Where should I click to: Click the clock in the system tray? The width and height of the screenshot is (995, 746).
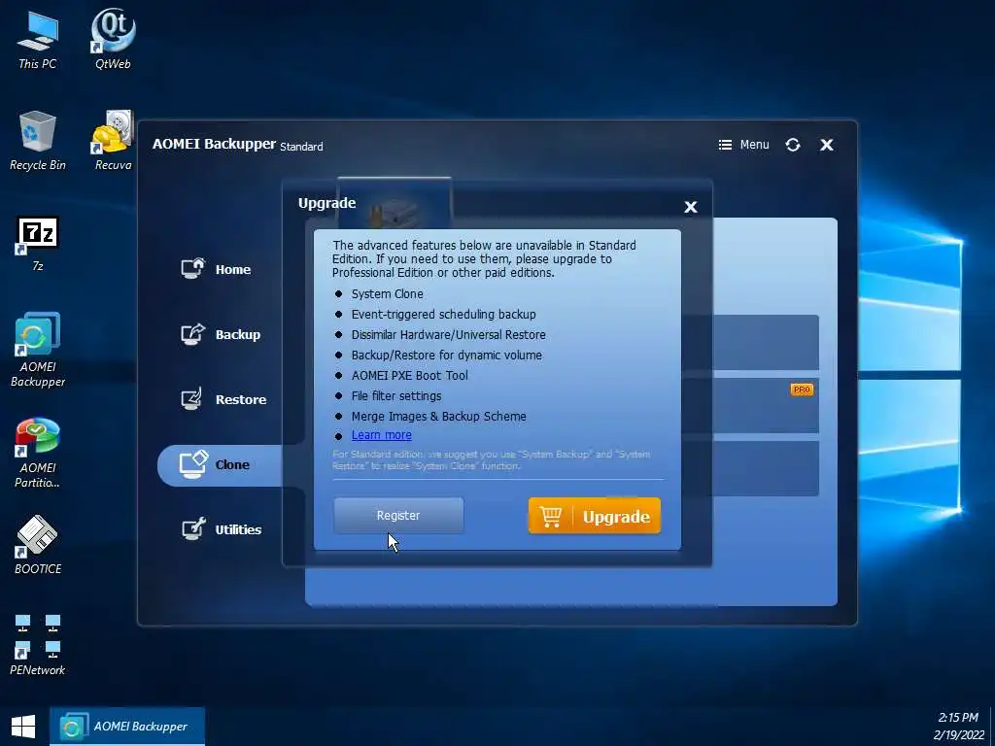click(x=958, y=727)
